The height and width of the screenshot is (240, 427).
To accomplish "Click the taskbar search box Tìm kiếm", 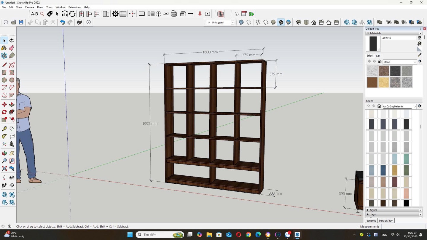I will click(x=160, y=235).
